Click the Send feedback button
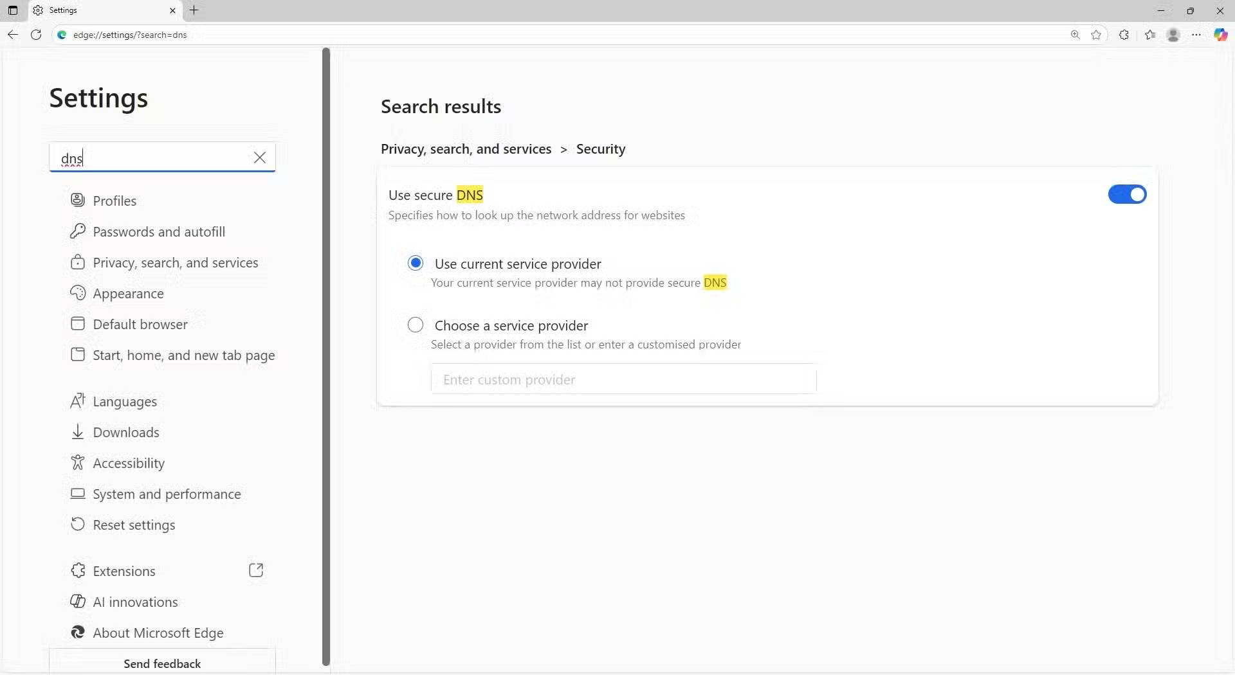1235x675 pixels. pos(162,663)
